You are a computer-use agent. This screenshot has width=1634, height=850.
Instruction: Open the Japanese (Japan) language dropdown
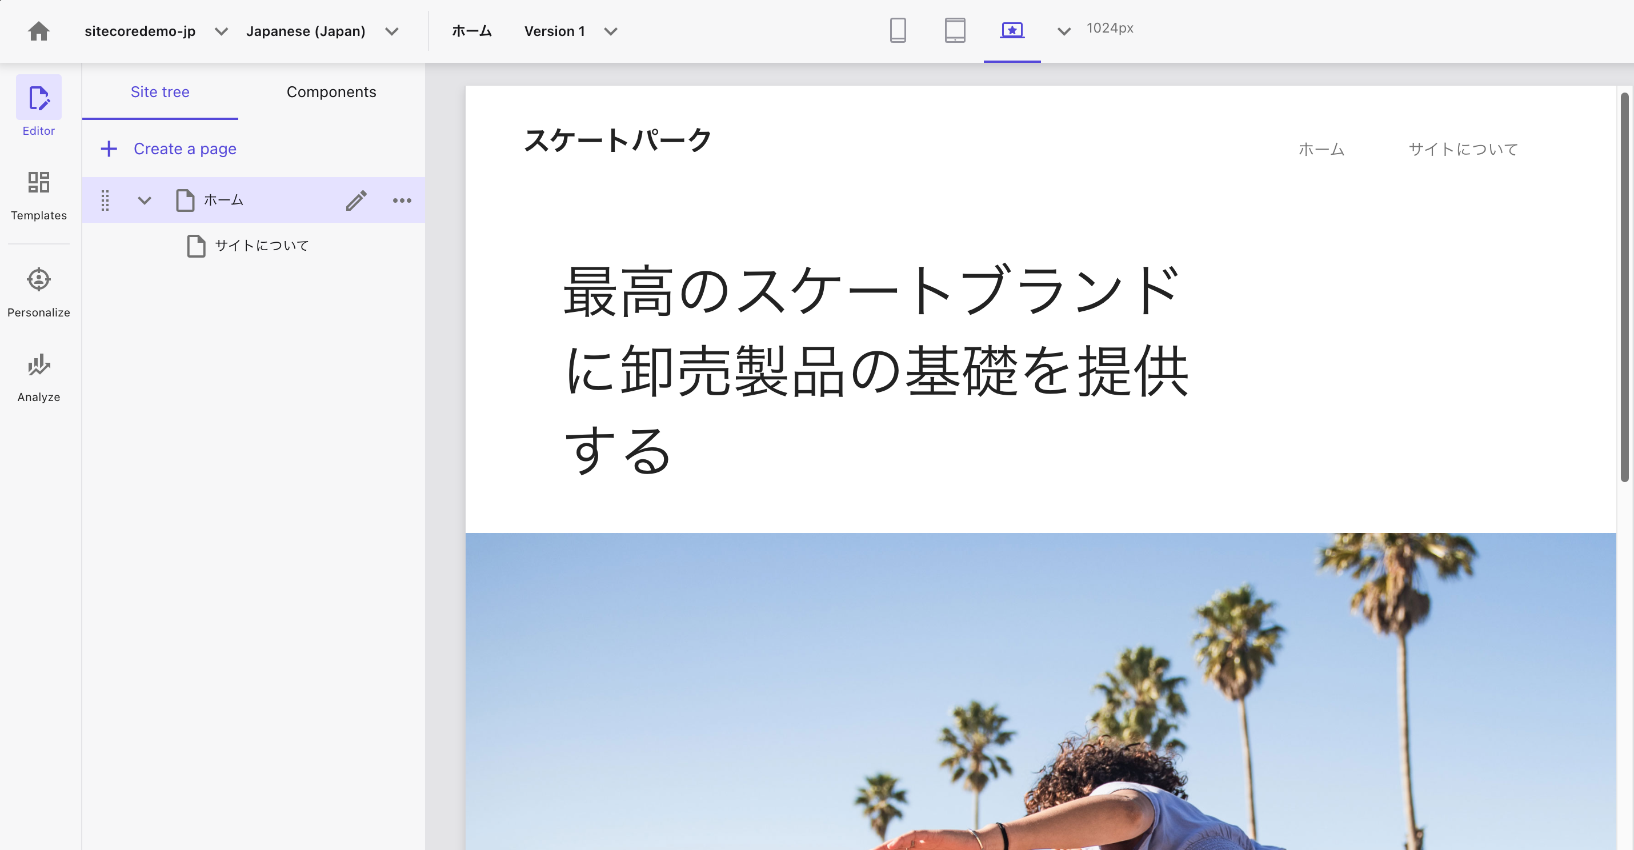click(322, 31)
